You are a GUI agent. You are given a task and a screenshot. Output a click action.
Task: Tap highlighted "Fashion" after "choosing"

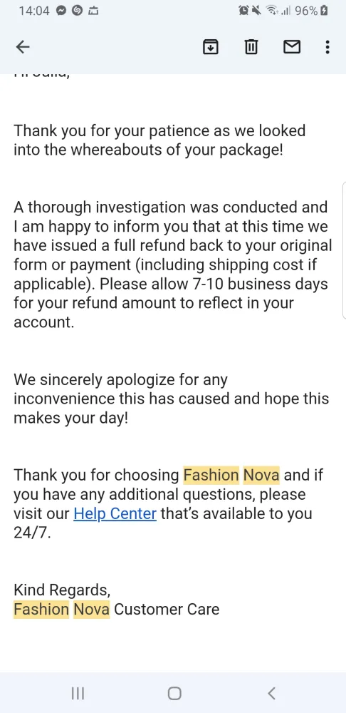[x=211, y=475]
